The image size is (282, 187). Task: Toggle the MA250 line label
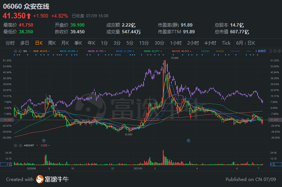[206, 51]
